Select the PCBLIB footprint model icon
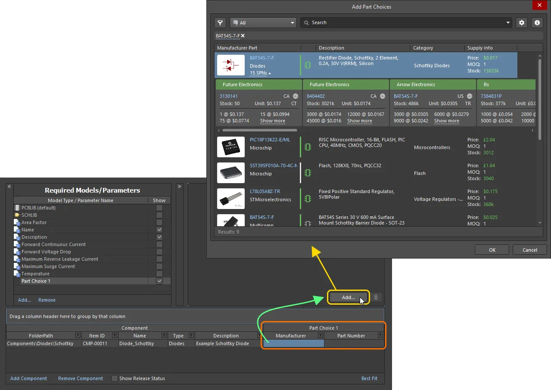 point(17,208)
